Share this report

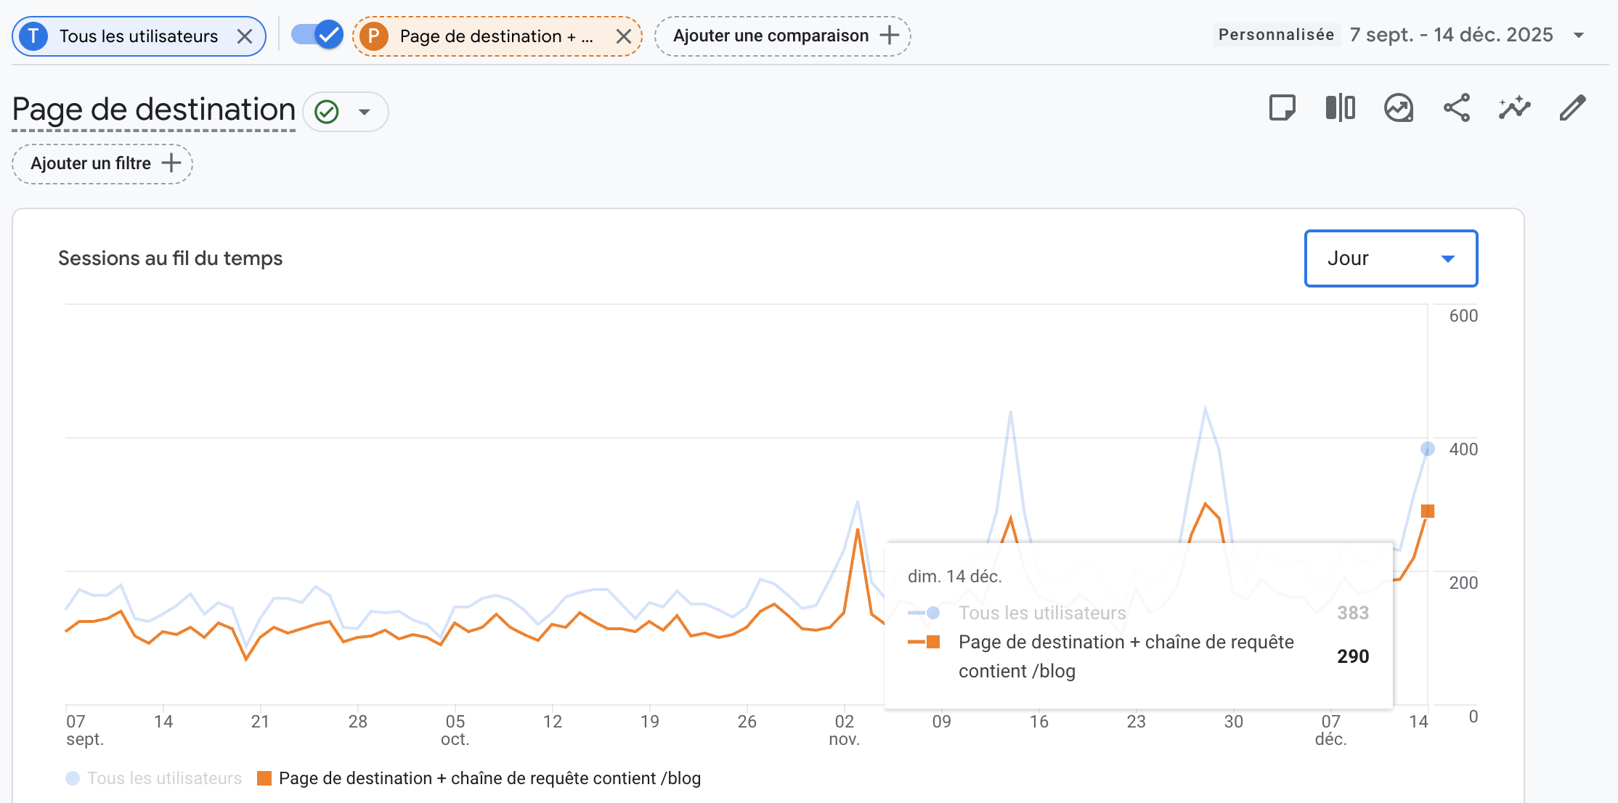coord(1456,108)
